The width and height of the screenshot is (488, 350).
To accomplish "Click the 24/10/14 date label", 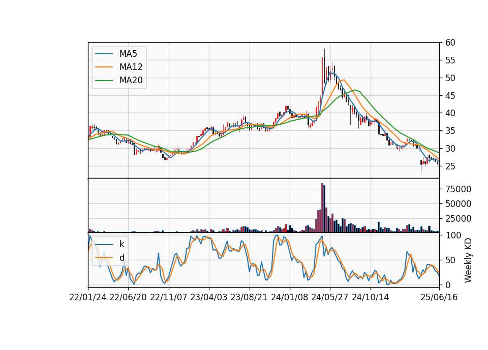I will click(x=371, y=298).
